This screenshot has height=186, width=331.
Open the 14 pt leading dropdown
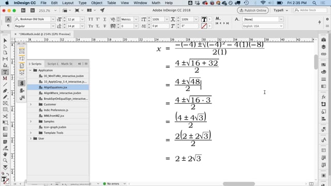(x=82, y=26)
